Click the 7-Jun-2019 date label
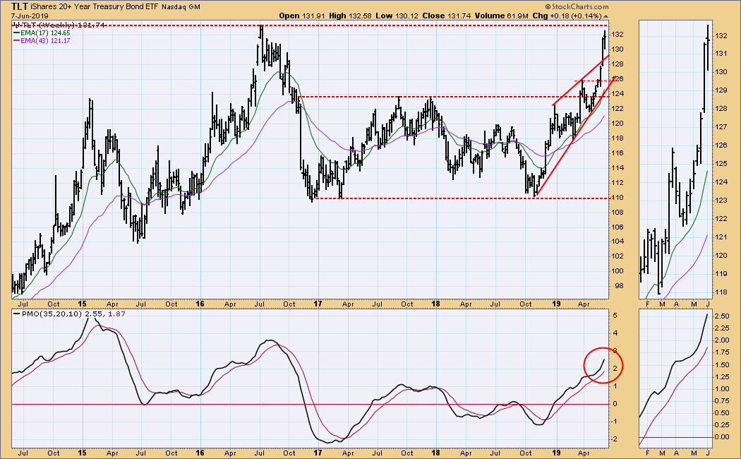 (x=26, y=16)
